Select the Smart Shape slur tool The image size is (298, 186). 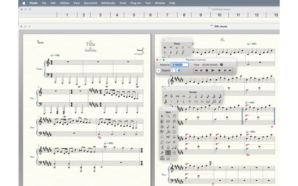[162, 137]
